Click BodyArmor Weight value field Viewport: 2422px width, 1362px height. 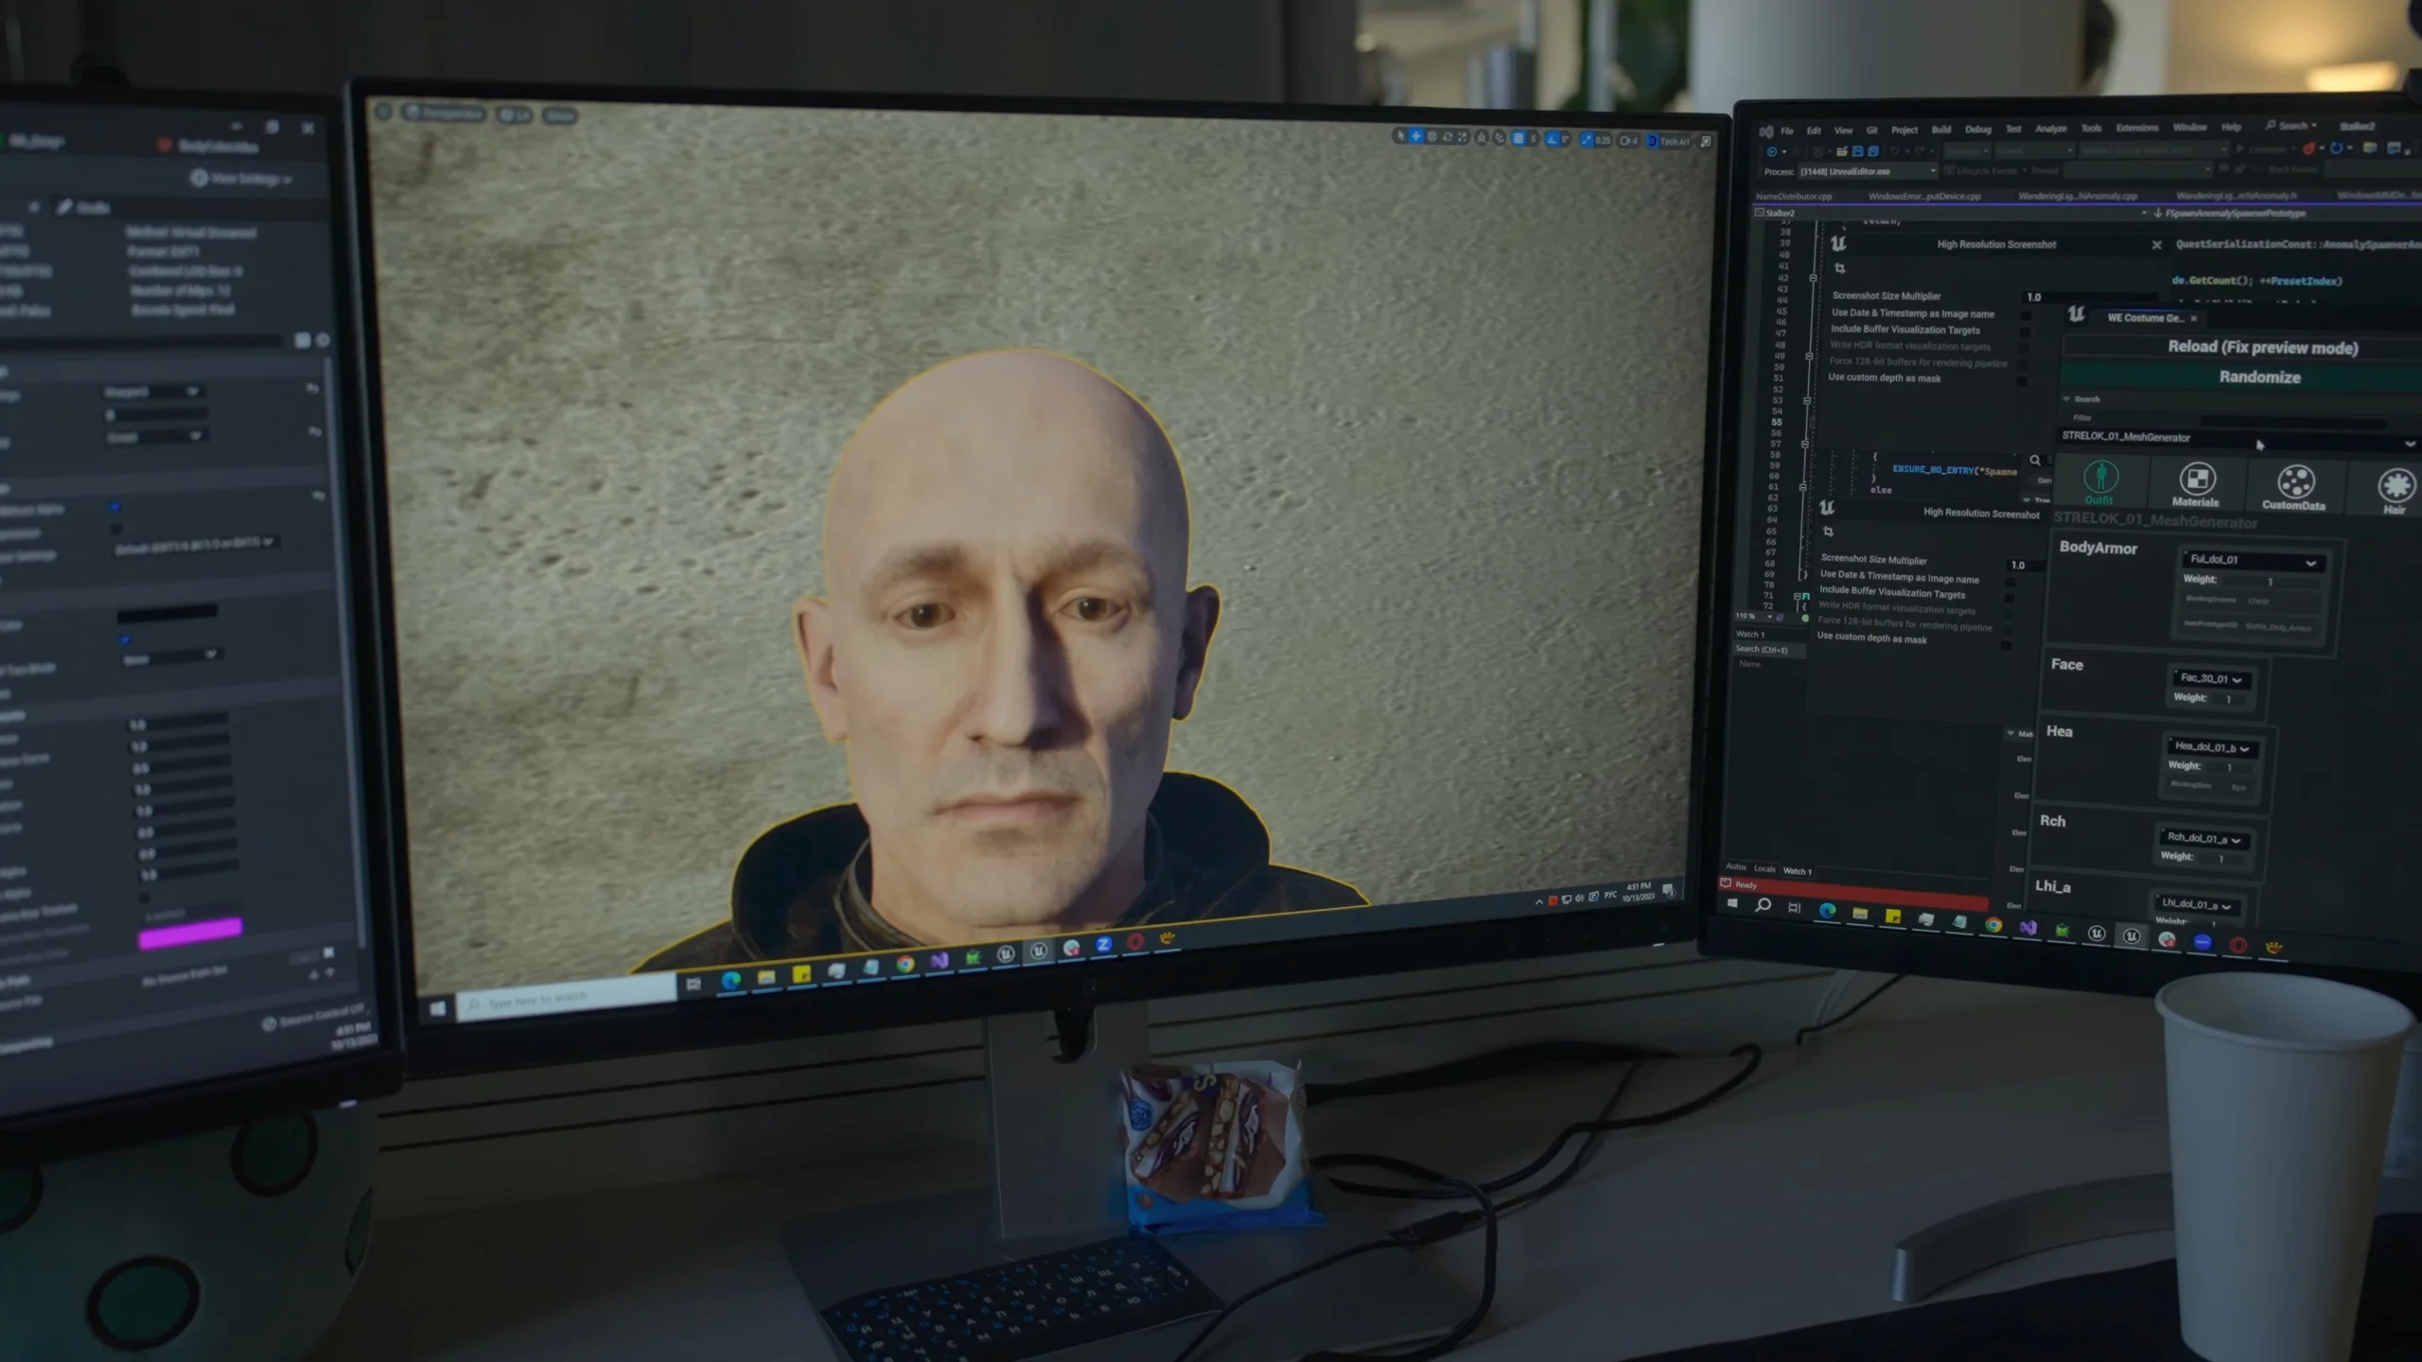2269,581
